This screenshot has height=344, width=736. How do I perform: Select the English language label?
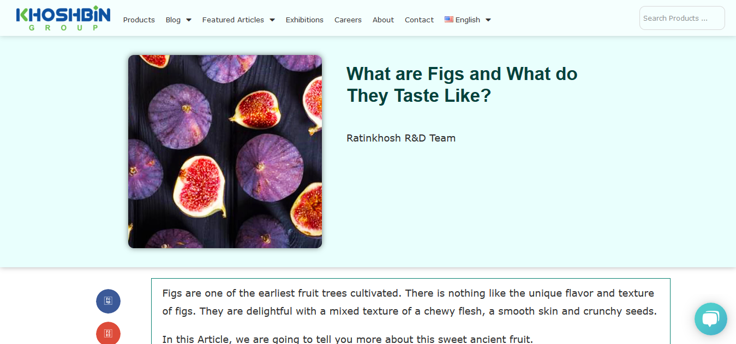point(468,20)
